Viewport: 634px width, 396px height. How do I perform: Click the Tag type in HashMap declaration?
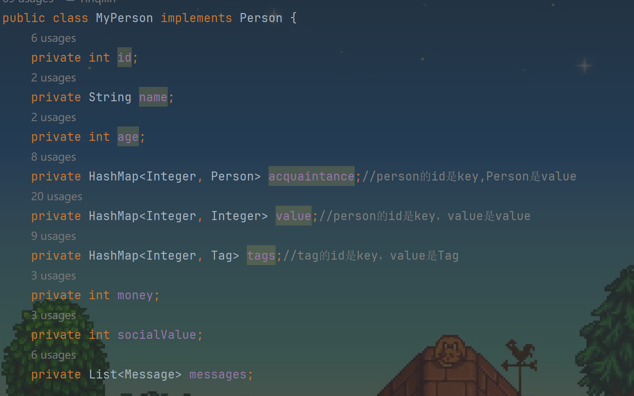222,256
